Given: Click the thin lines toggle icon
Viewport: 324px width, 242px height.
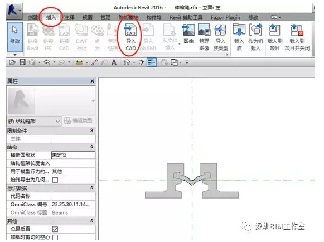Looking at the screenshot, I should (152, 62).
